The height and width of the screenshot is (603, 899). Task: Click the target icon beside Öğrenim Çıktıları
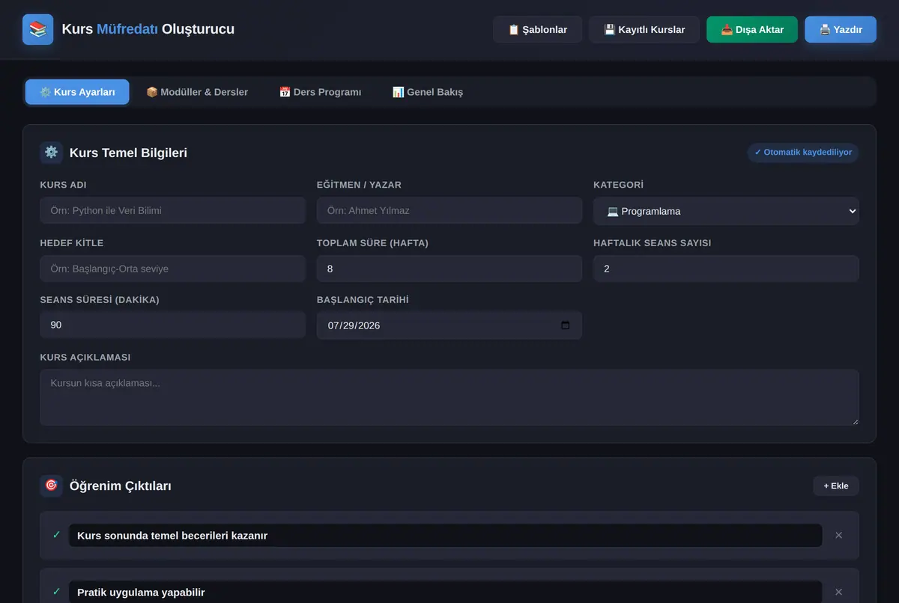click(x=51, y=486)
